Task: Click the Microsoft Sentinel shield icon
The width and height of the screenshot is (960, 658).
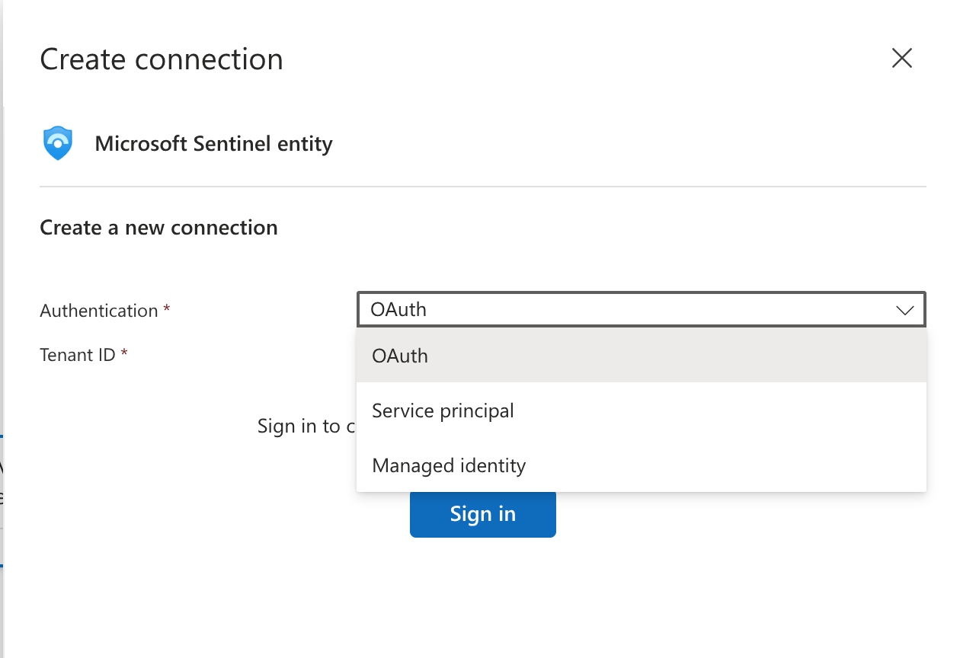Action: point(58,144)
